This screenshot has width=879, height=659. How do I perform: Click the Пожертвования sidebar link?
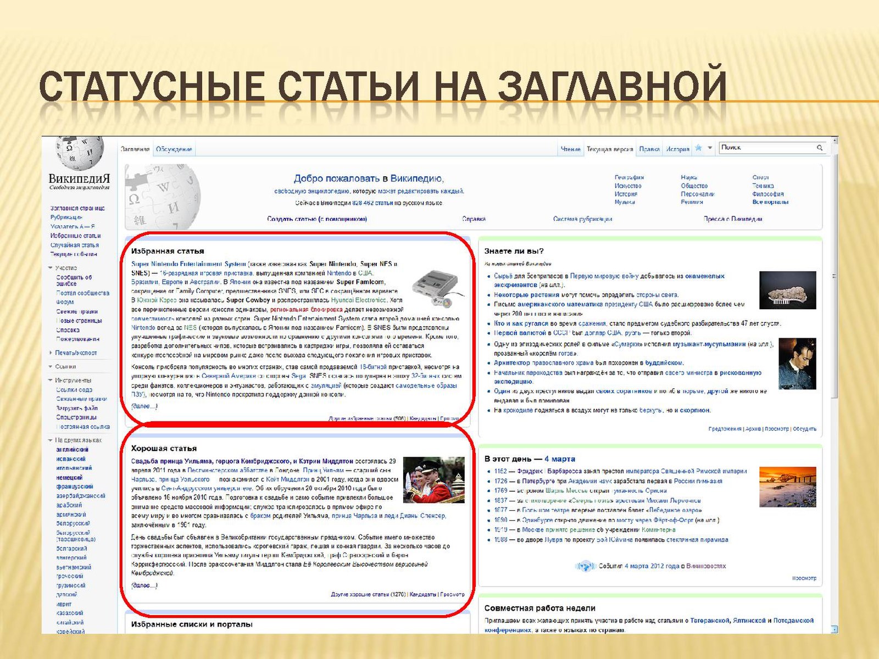pos(78,339)
